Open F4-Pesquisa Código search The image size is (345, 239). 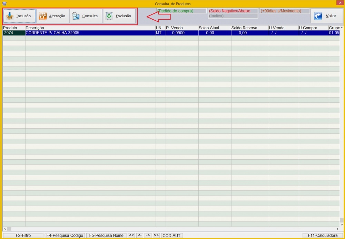point(65,235)
